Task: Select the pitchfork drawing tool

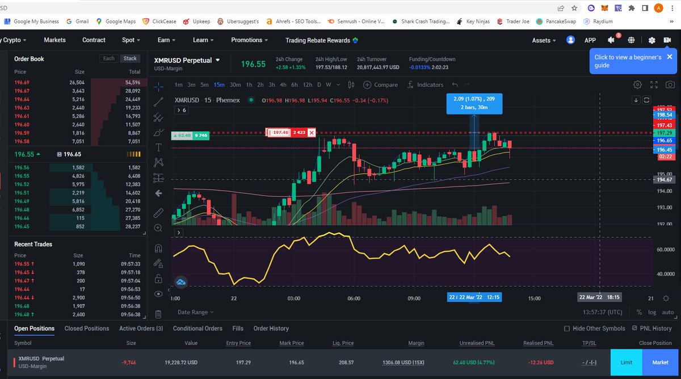Action: (x=158, y=117)
